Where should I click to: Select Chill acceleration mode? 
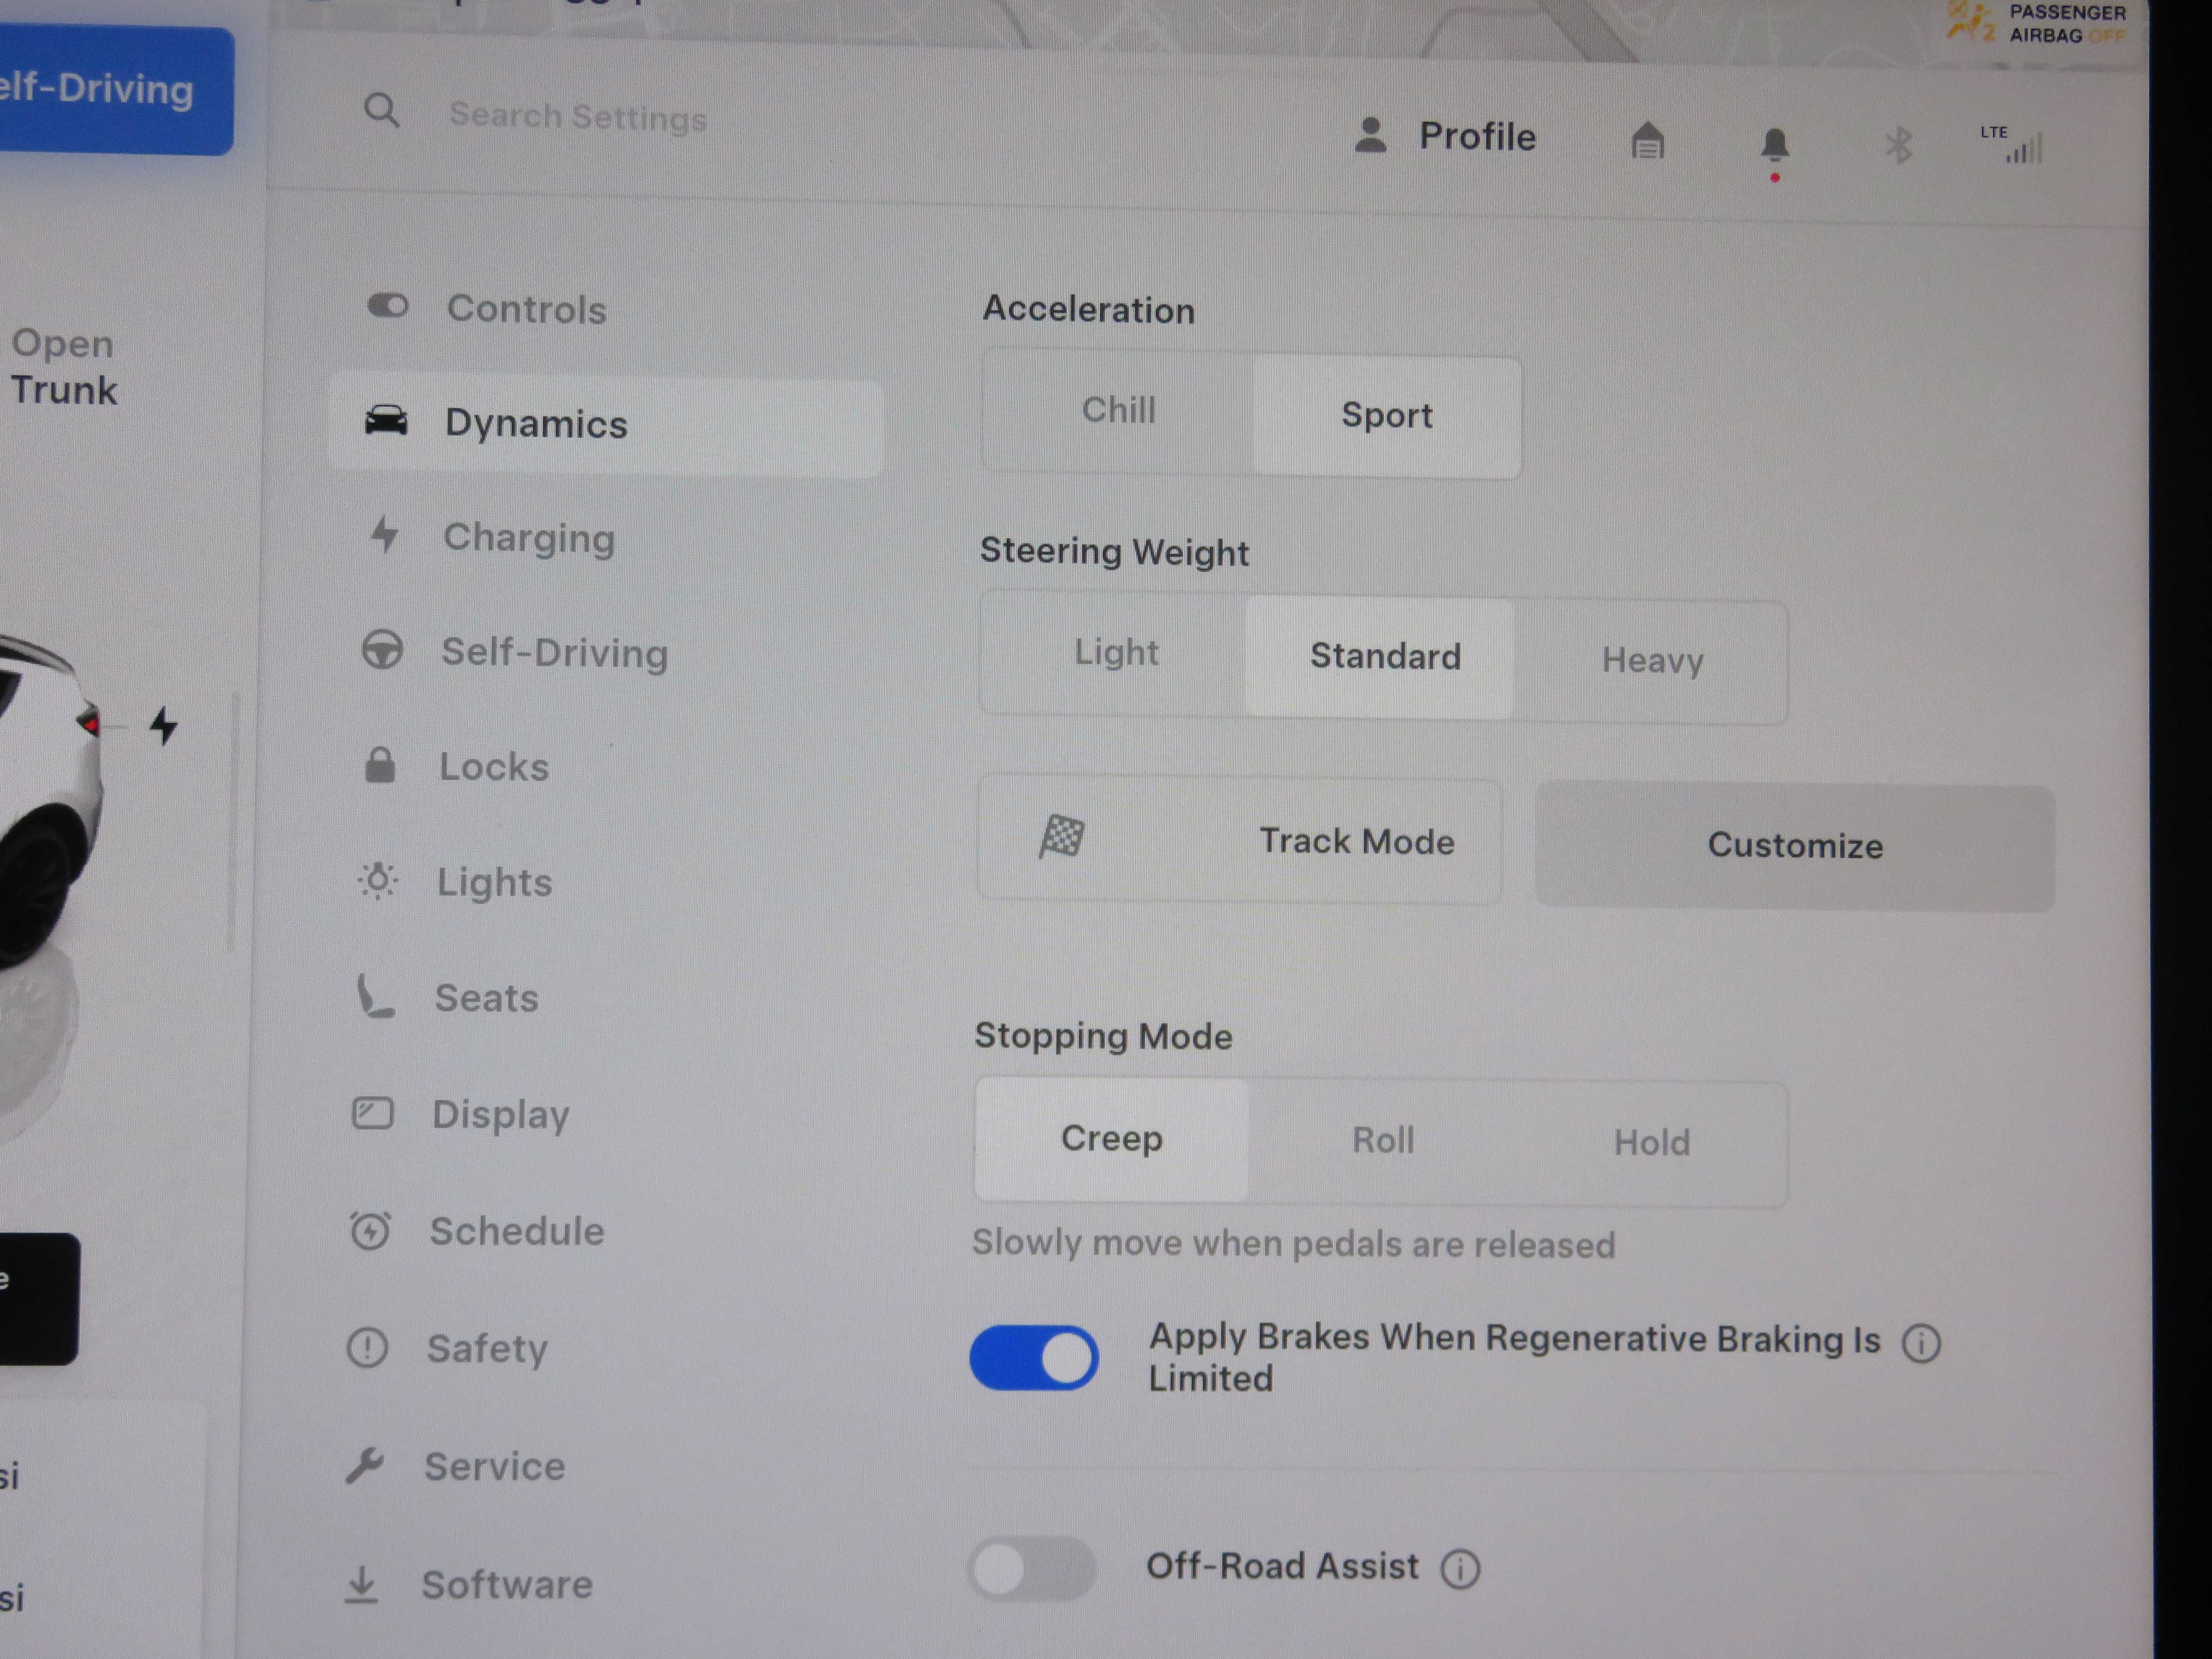tap(1118, 410)
